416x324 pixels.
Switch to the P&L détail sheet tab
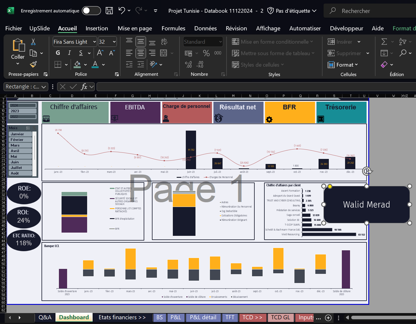point(203,318)
